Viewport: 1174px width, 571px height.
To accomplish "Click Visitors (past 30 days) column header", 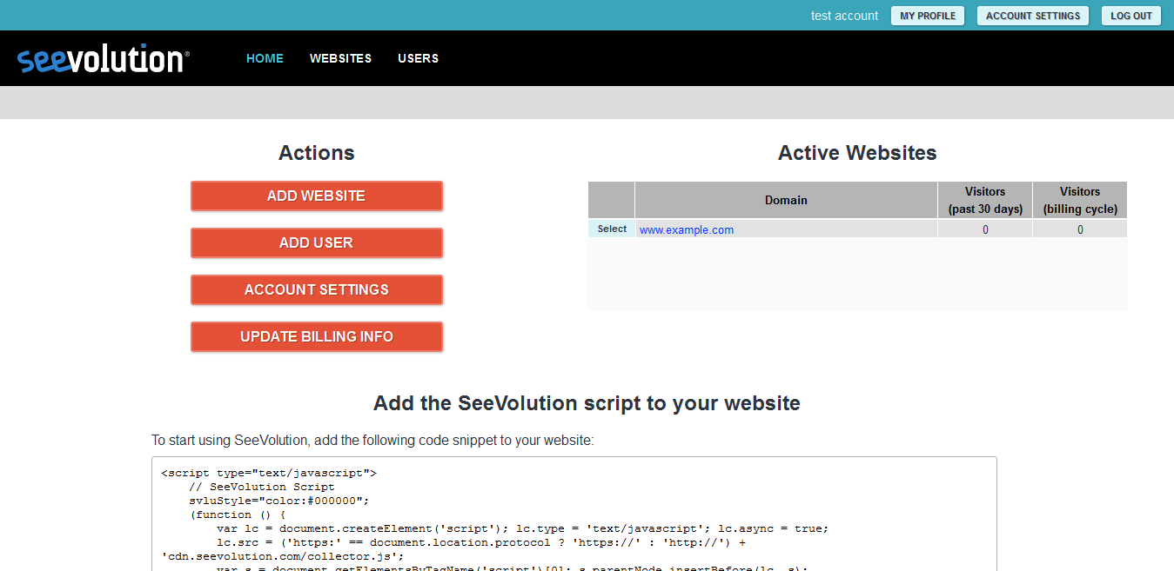I will [x=984, y=200].
